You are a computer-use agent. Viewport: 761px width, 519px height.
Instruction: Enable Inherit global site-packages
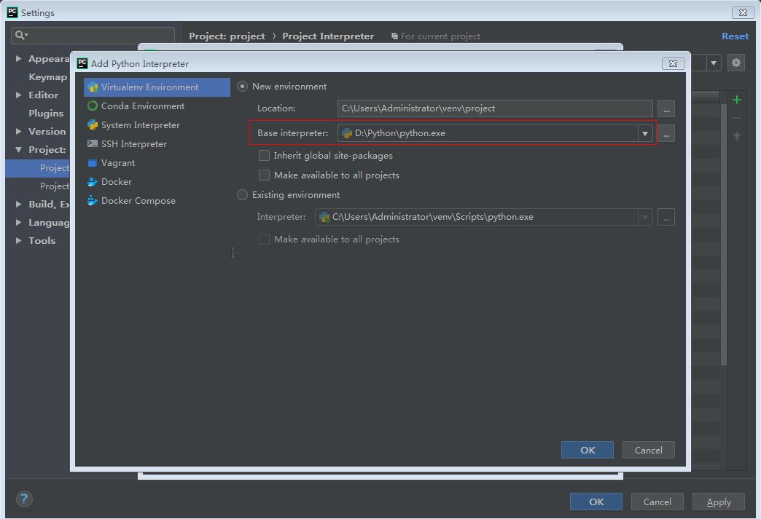click(264, 155)
